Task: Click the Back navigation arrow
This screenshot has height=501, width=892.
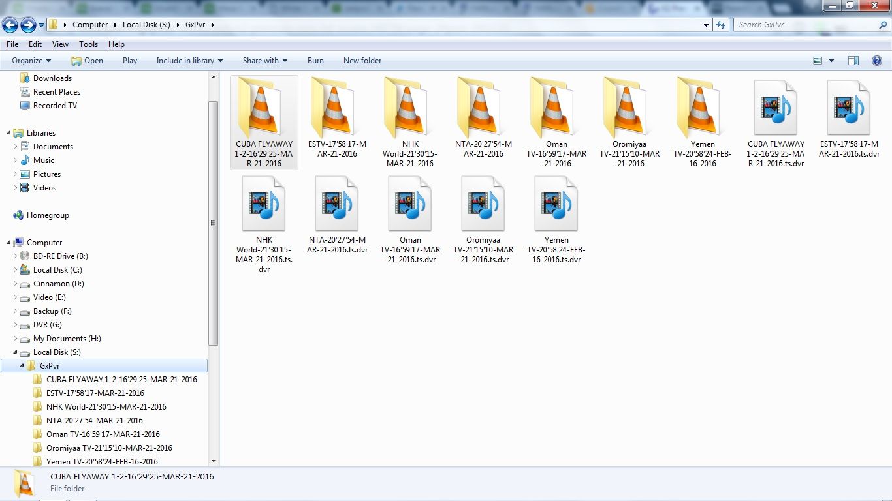Action: [x=10, y=25]
